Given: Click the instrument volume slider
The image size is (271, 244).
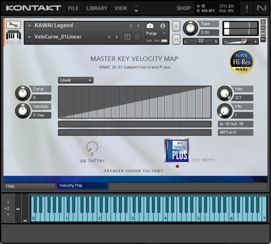Looking at the screenshot, I should coord(240,42).
